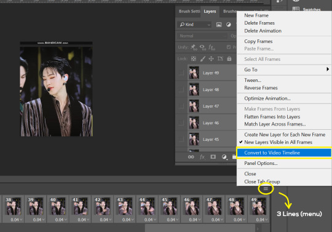Lock artboard nesting icon
Screen dimensions: 332x232
pyautogui.click(x=220, y=58)
